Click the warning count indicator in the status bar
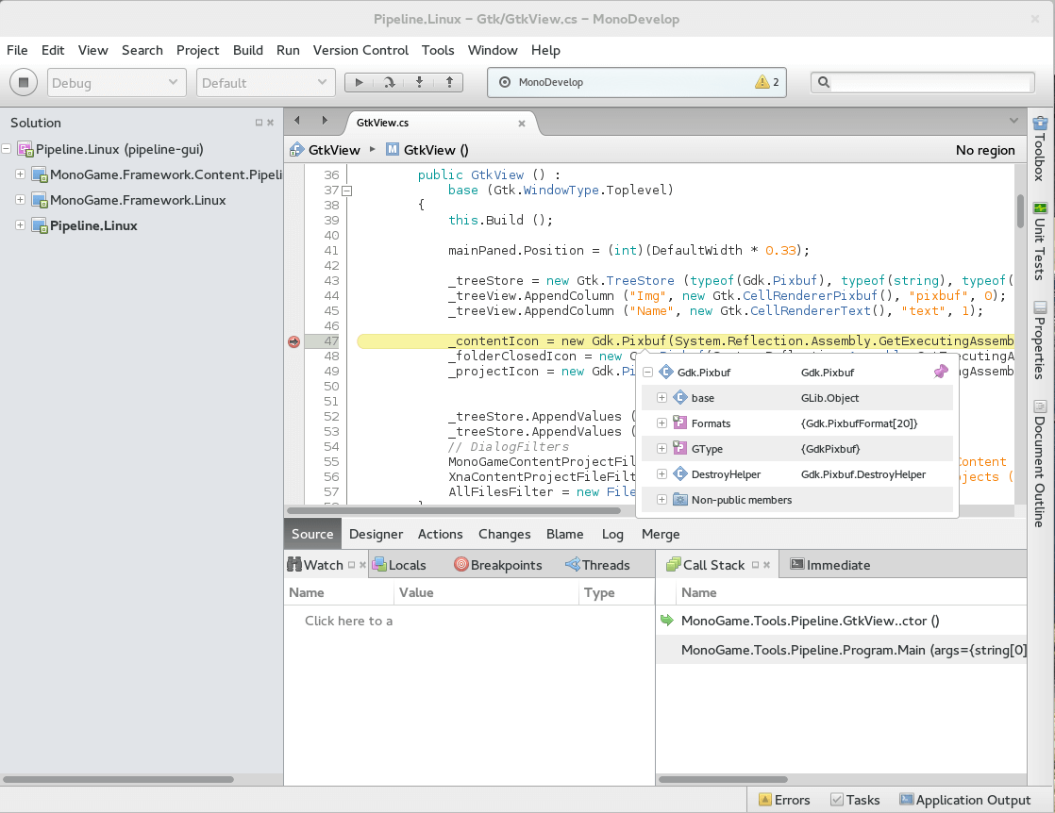Image resolution: width=1055 pixels, height=813 pixels. coord(763,82)
